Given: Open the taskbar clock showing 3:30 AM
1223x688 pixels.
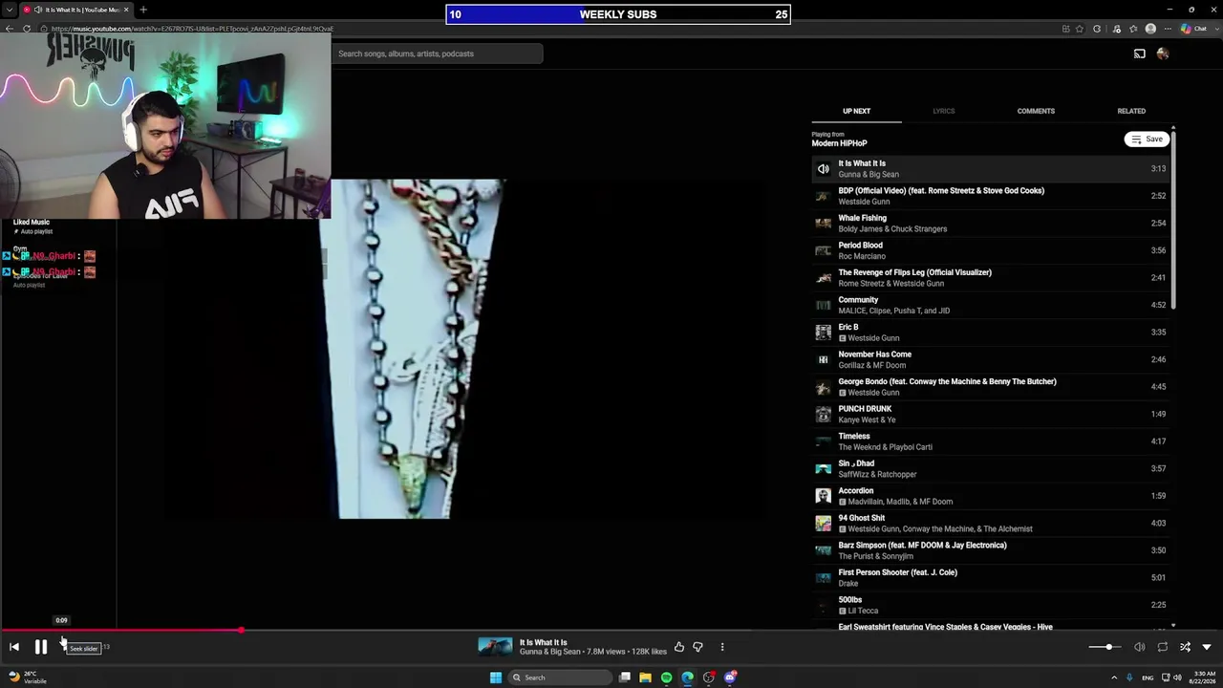Looking at the screenshot, I should 1201,677.
